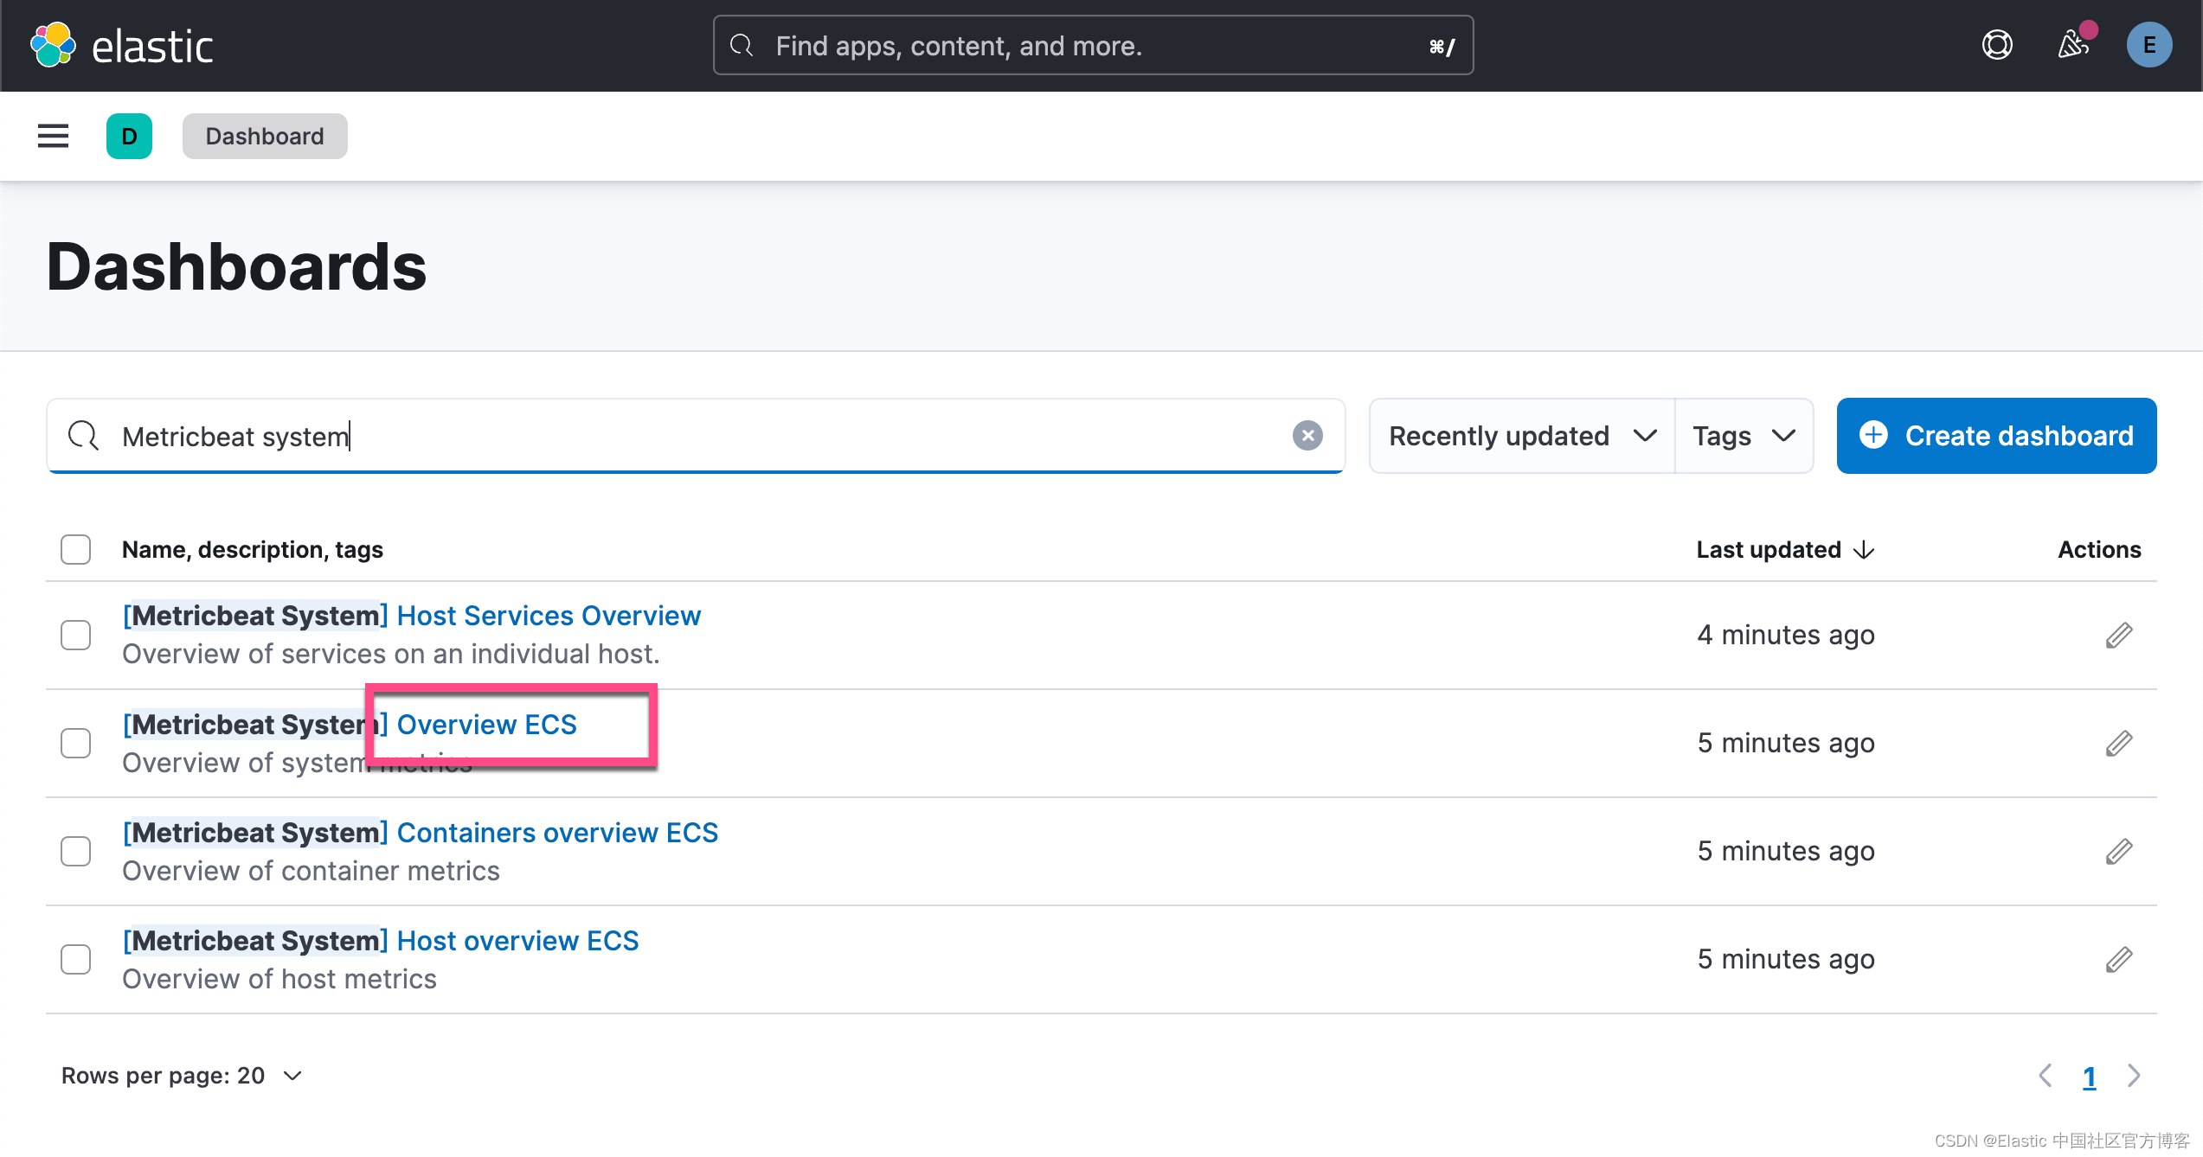Screen dimensions: 2203x1157
Task: Check the Overview ECS row checkbox
Action: tap(76, 744)
